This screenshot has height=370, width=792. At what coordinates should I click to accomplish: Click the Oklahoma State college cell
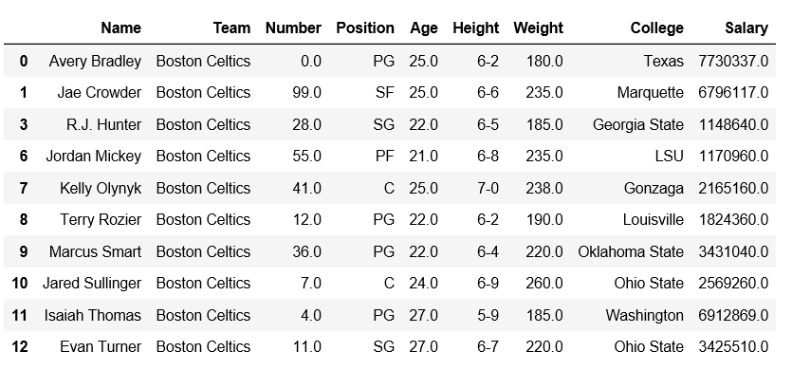pos(631,251)
